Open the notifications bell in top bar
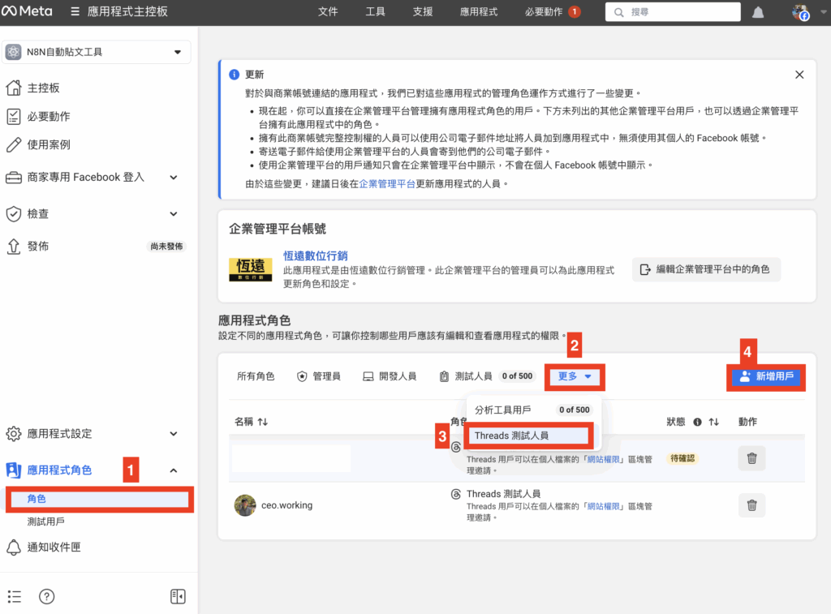Image resolution: width=831 pixels, height=614 pixels. click(x=758, y=12)
